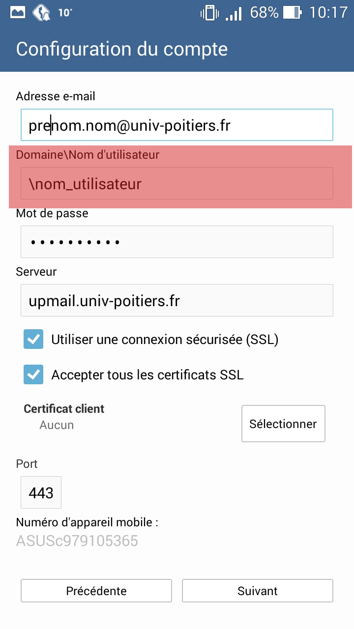Tap the gallery image notification icon
Image resolution: width=354 pixels, height=629 pixels.
18,12
